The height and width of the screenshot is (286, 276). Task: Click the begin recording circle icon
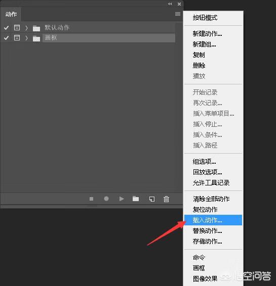pyautogui.click(x=106, y=199)
